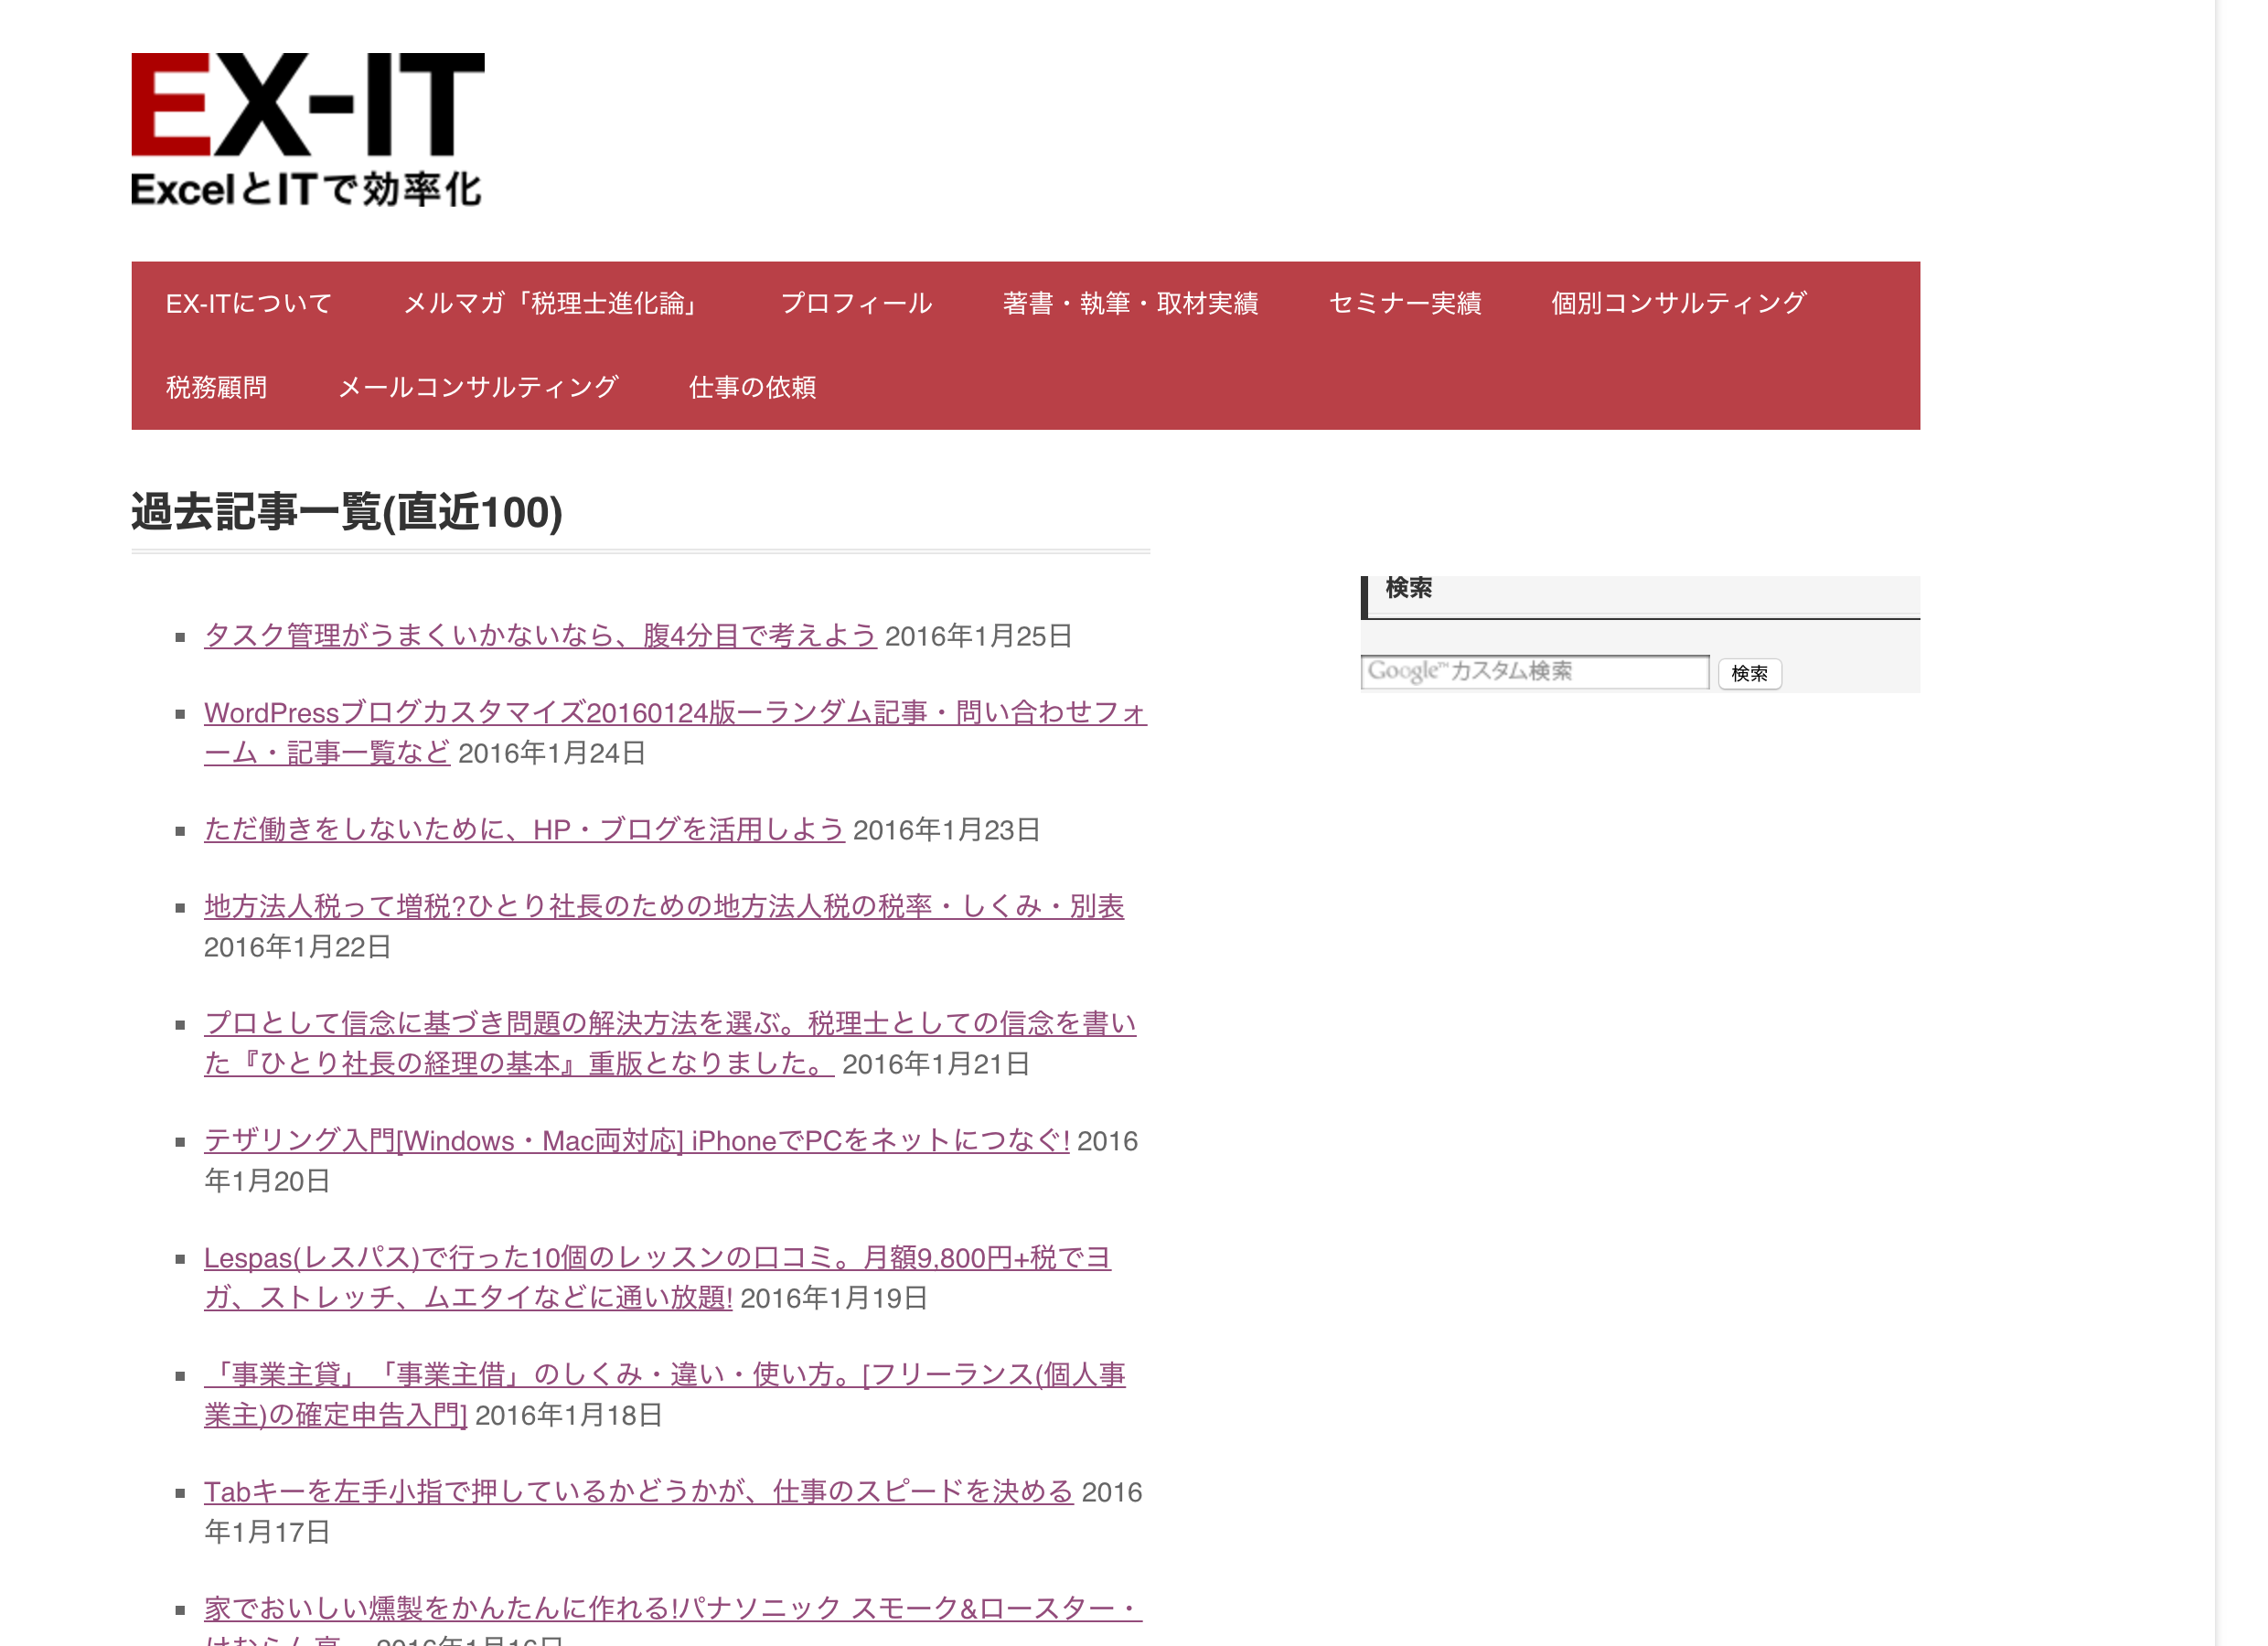
Task: Open 著書・執筆・取材実績 menu item
Action: click(1130, 303)
